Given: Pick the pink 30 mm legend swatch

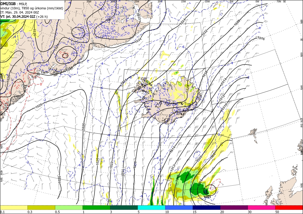Looking at the screenshot, I should [x=262, y=208].
